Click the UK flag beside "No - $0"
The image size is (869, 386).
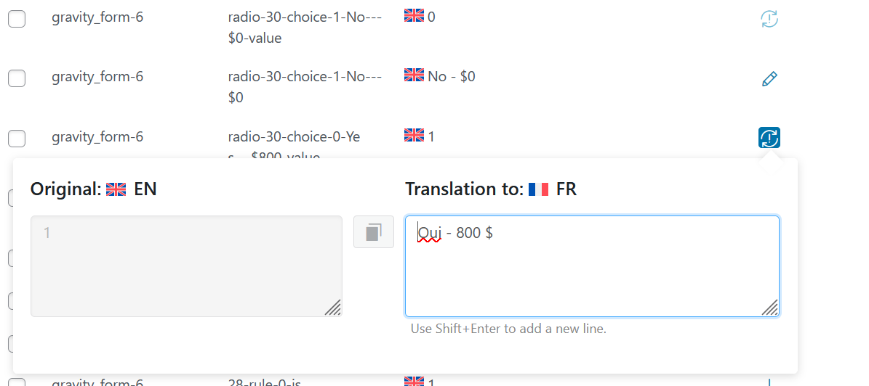pos(414,75)
